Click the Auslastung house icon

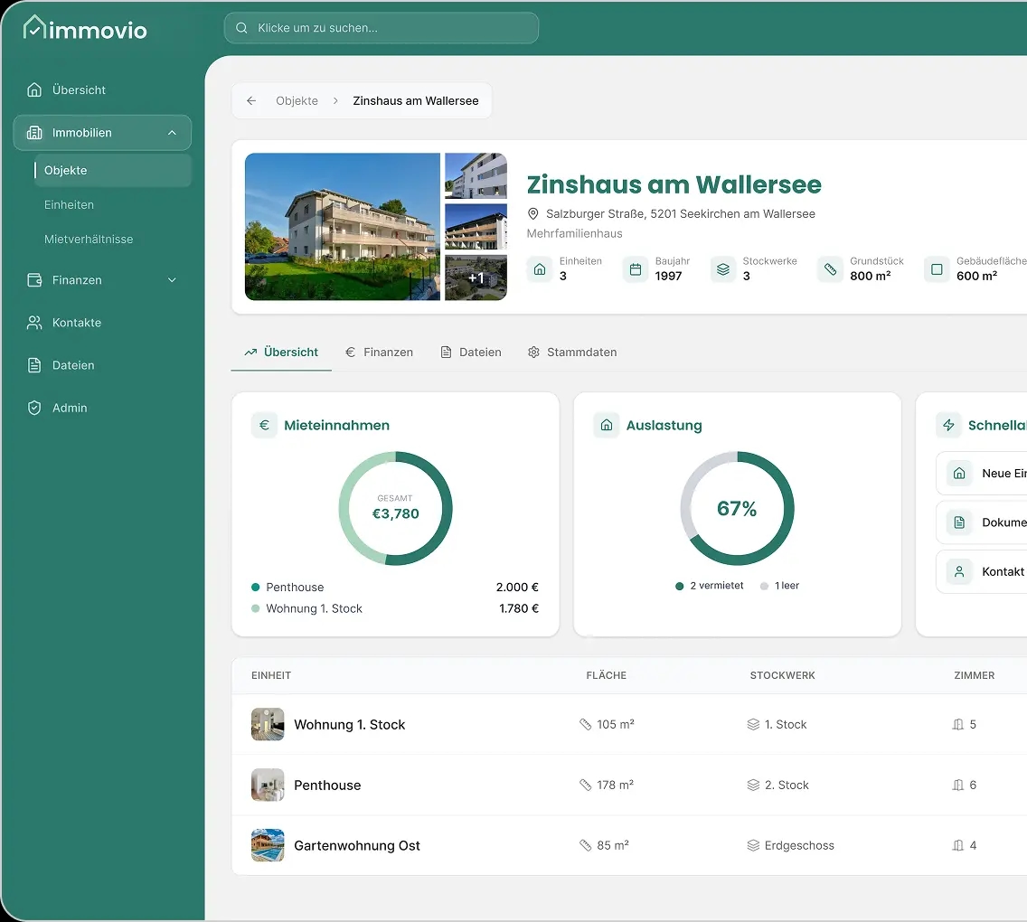607,425
